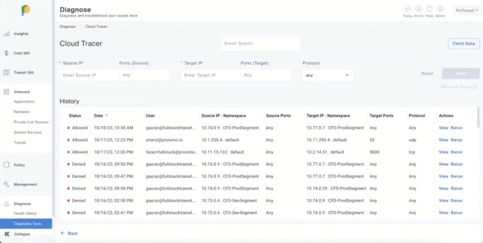Click the Insights bar chart icon
The image size is (483, 243).
coord(7,34)
